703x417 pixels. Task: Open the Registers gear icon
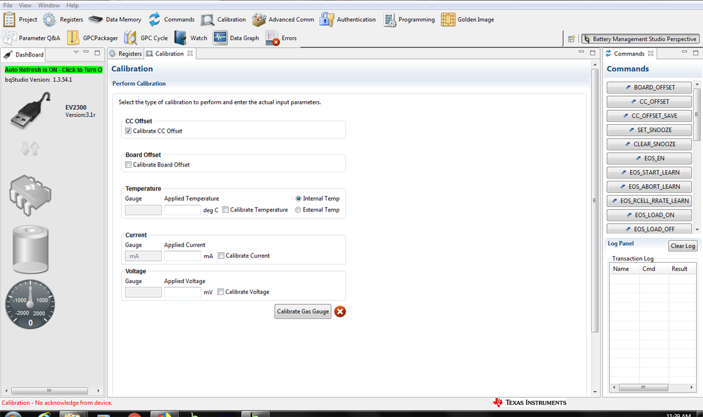(x=50, y=19)
